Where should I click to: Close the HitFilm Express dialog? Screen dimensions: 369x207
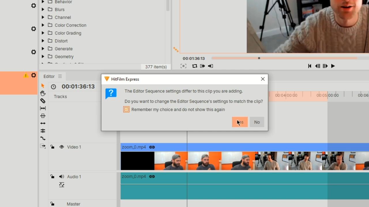pos(263,79)
